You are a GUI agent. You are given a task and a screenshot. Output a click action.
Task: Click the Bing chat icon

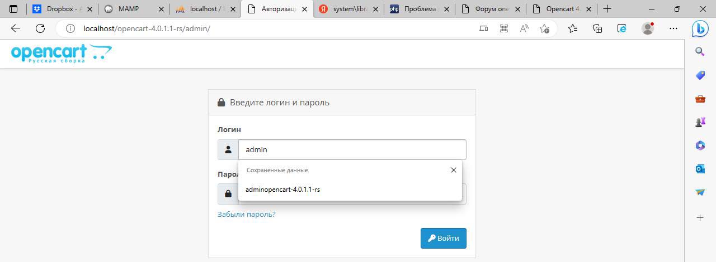point(700,29)
